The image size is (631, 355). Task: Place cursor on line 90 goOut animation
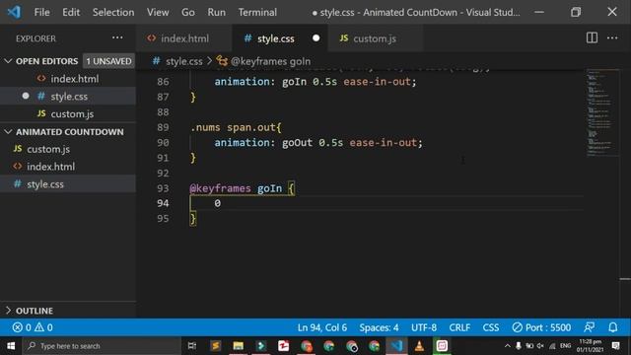coord(317,142)
